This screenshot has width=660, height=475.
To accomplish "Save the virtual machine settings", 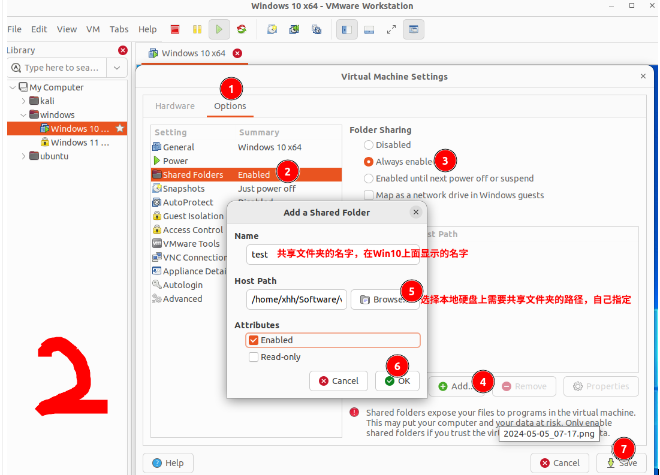I will click(x=622, y=463).
